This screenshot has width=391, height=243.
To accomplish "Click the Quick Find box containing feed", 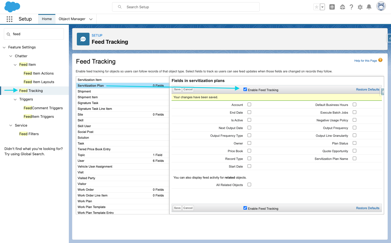I will coord(34,34).
